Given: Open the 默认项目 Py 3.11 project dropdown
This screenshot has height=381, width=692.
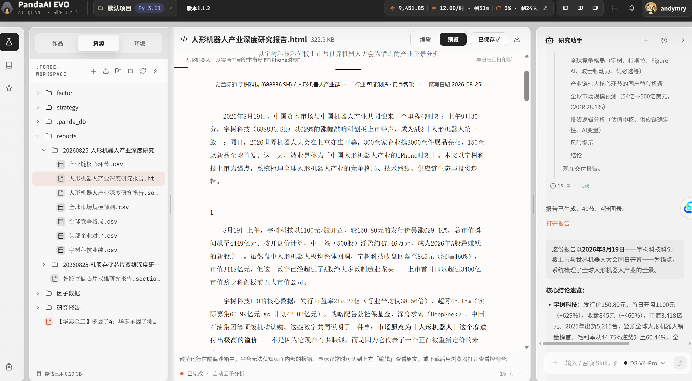Looking at the screenshot, I should point(135,8).
